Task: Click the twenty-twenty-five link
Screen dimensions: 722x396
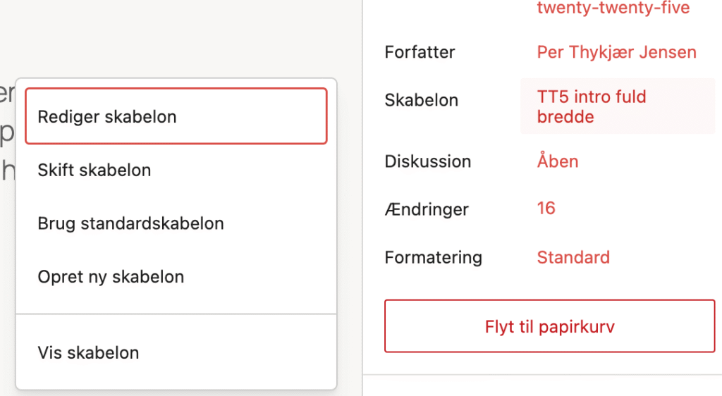Action: (x=613, y=8)
